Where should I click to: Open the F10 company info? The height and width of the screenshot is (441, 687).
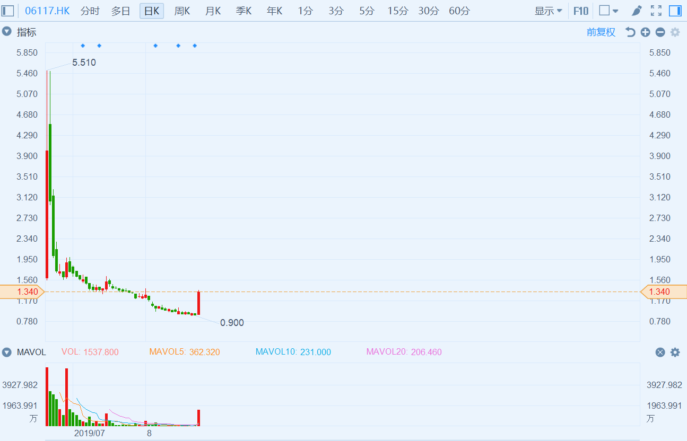coord(581,11)
